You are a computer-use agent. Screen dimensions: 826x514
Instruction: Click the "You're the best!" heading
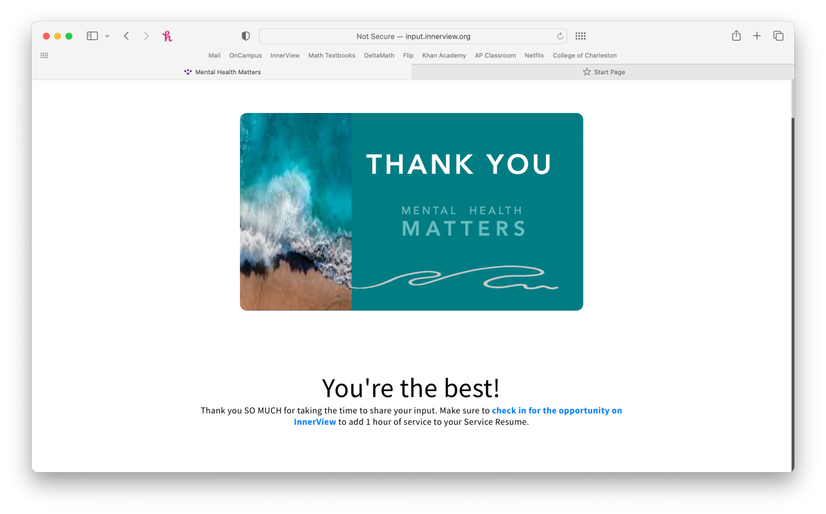click(410, 388)
